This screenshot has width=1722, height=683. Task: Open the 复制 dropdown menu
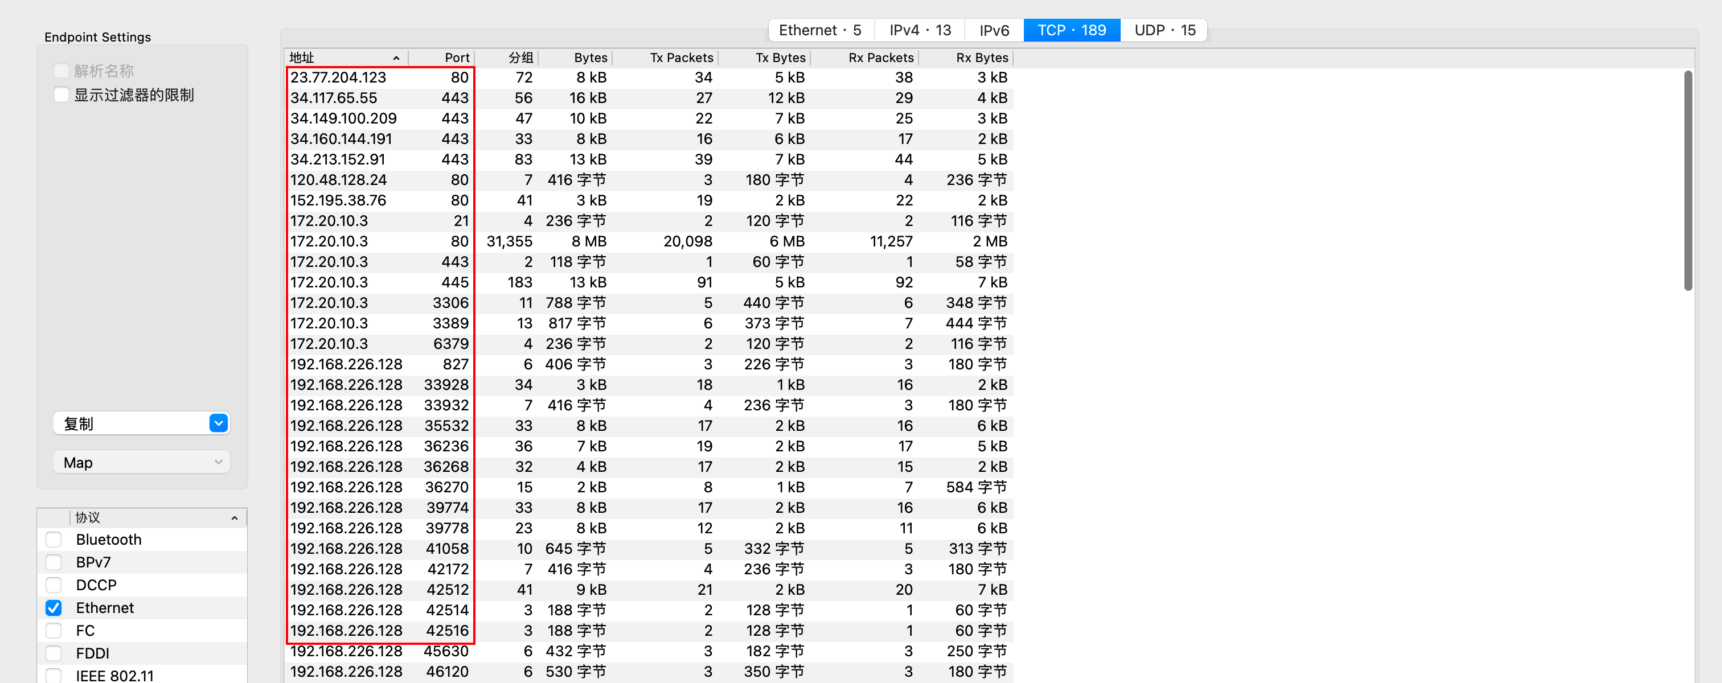pyautogui.click(x=142, y=423)
